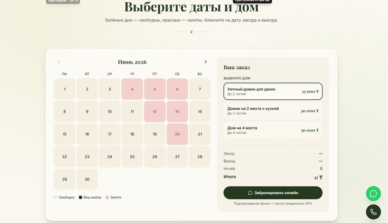Screen dimensions: 388x223
Task: Pick date 19 in calendar
Action: [155, 134]
